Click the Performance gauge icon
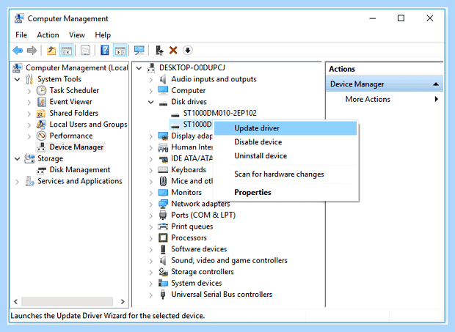The image size is (455, 332). click(x=41, y=136)
